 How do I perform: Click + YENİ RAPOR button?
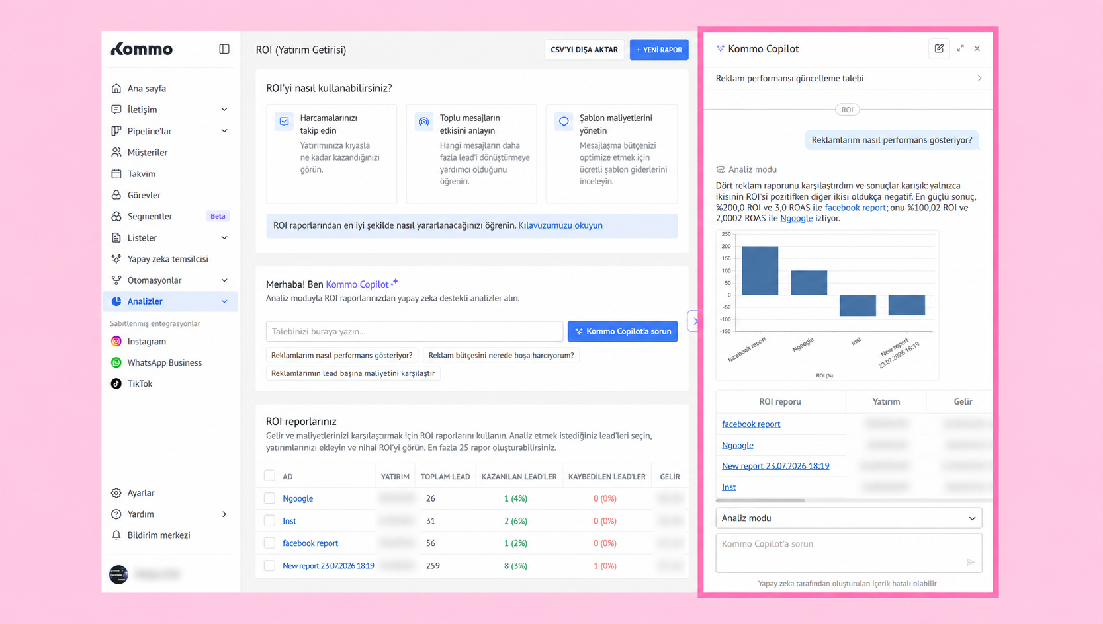pyautogui.click(x=659, y=50)
